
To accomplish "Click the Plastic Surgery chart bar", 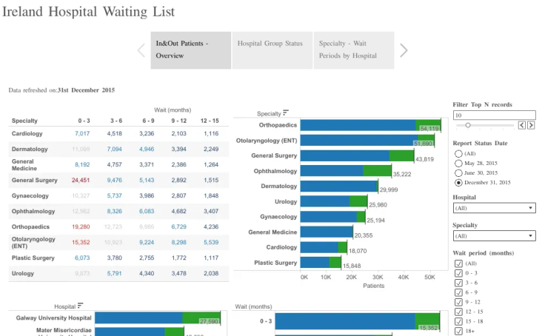I will (x=321, y=263).
